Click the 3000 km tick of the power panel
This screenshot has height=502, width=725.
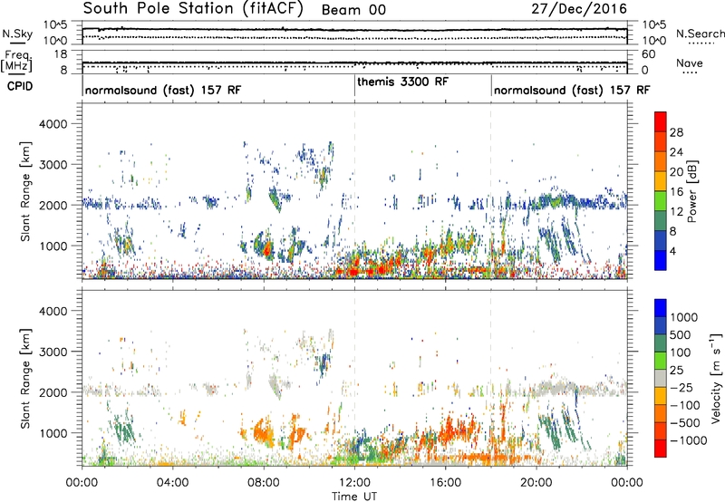tap(53, 165)
